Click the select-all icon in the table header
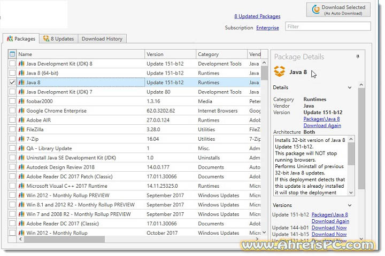 (12, 54)
